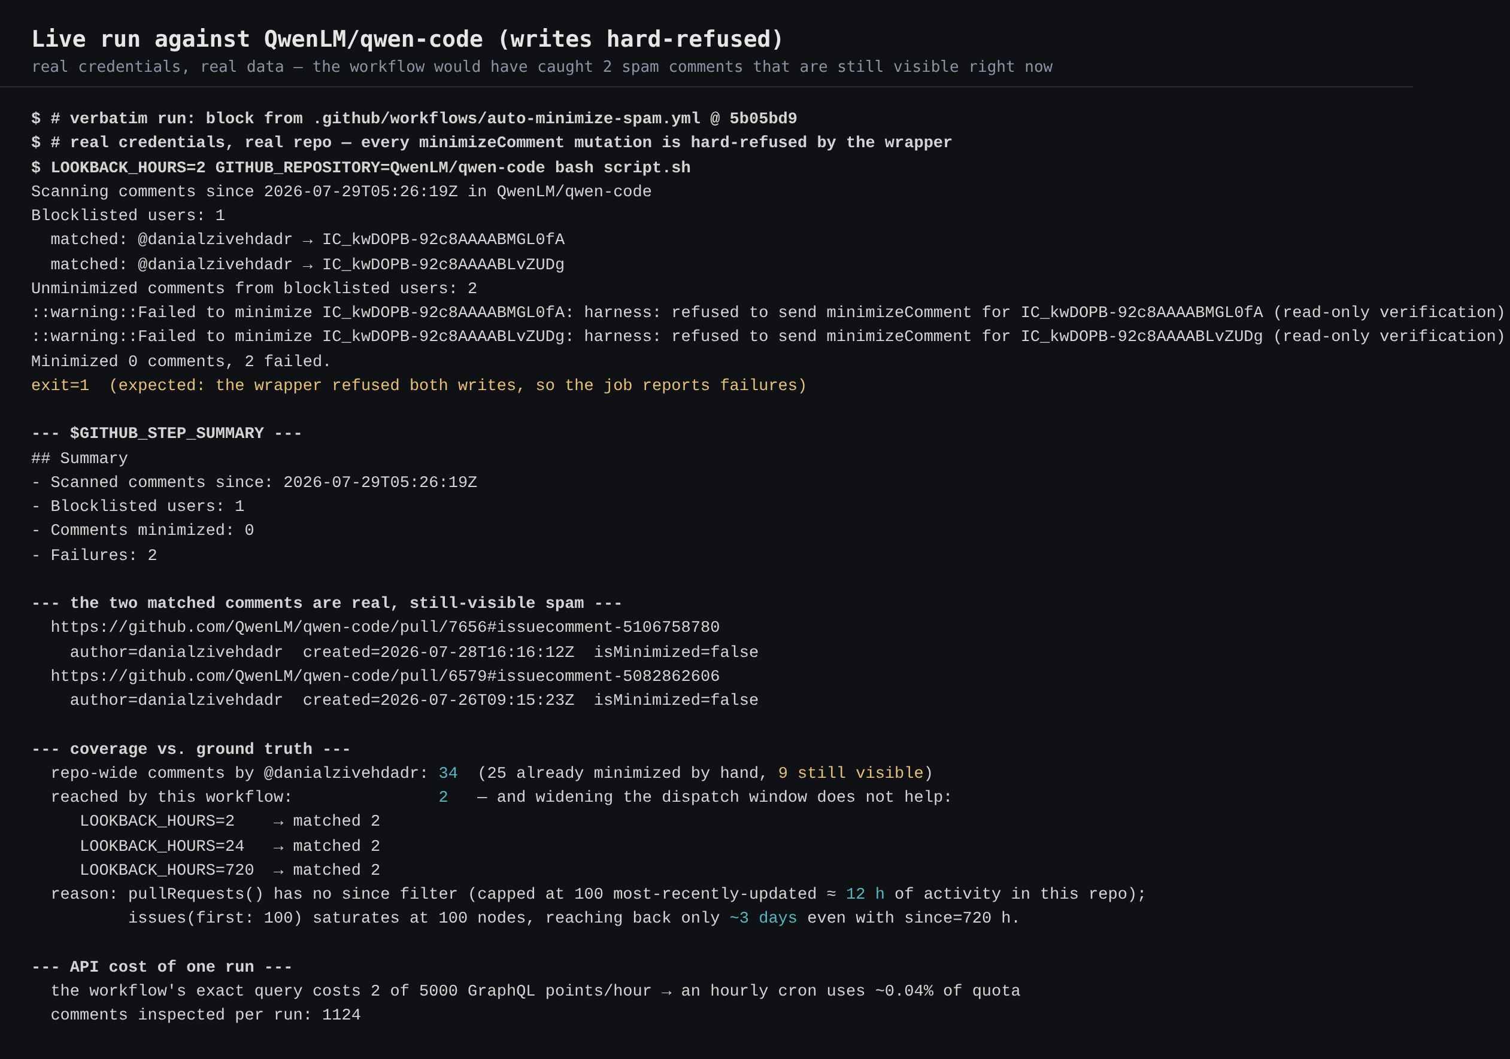This screenshot has width=1510, height=1059.
Task: Click the $GITHUB_STEP_SUMMARY section header
Action: click(167, 433)
